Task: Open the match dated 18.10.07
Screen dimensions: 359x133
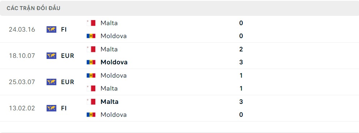Action: pyautogui.click(x=179, y=56)
